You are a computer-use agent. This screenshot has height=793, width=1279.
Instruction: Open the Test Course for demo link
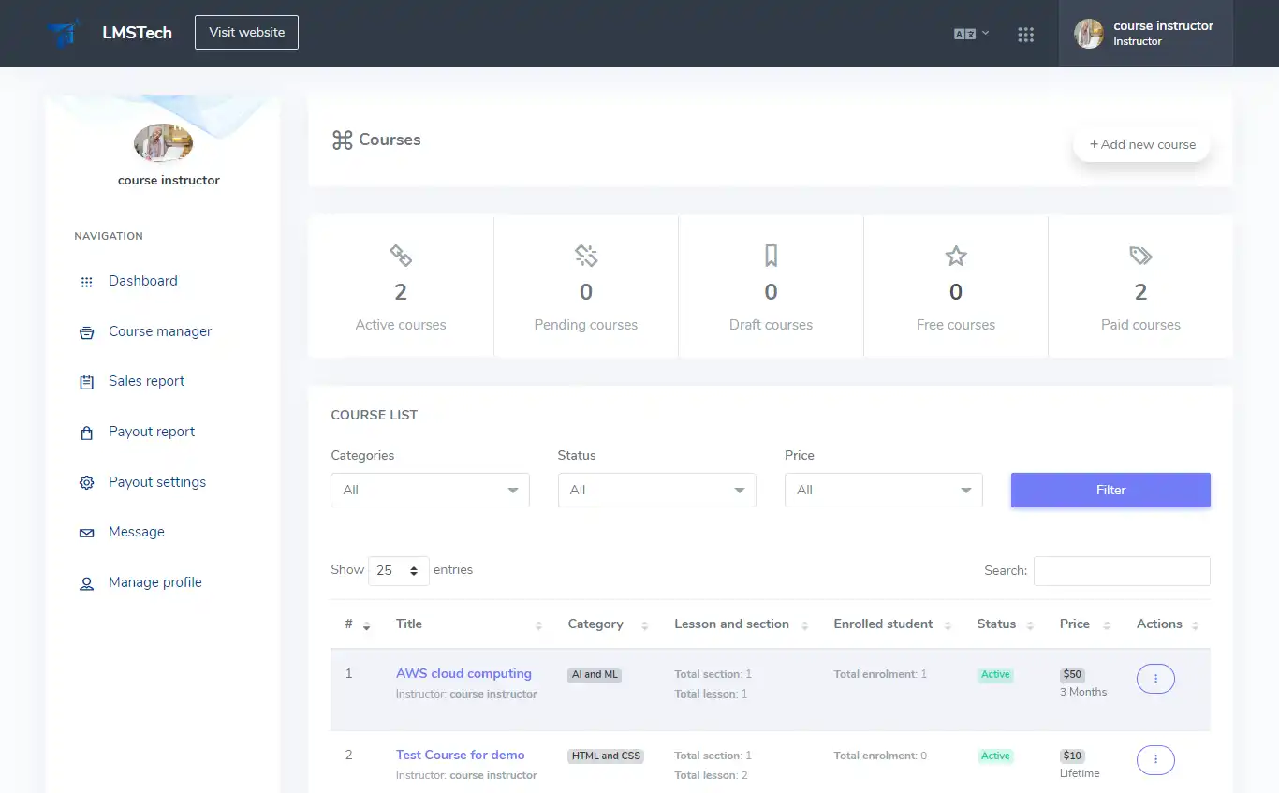(x=460, y=755)
